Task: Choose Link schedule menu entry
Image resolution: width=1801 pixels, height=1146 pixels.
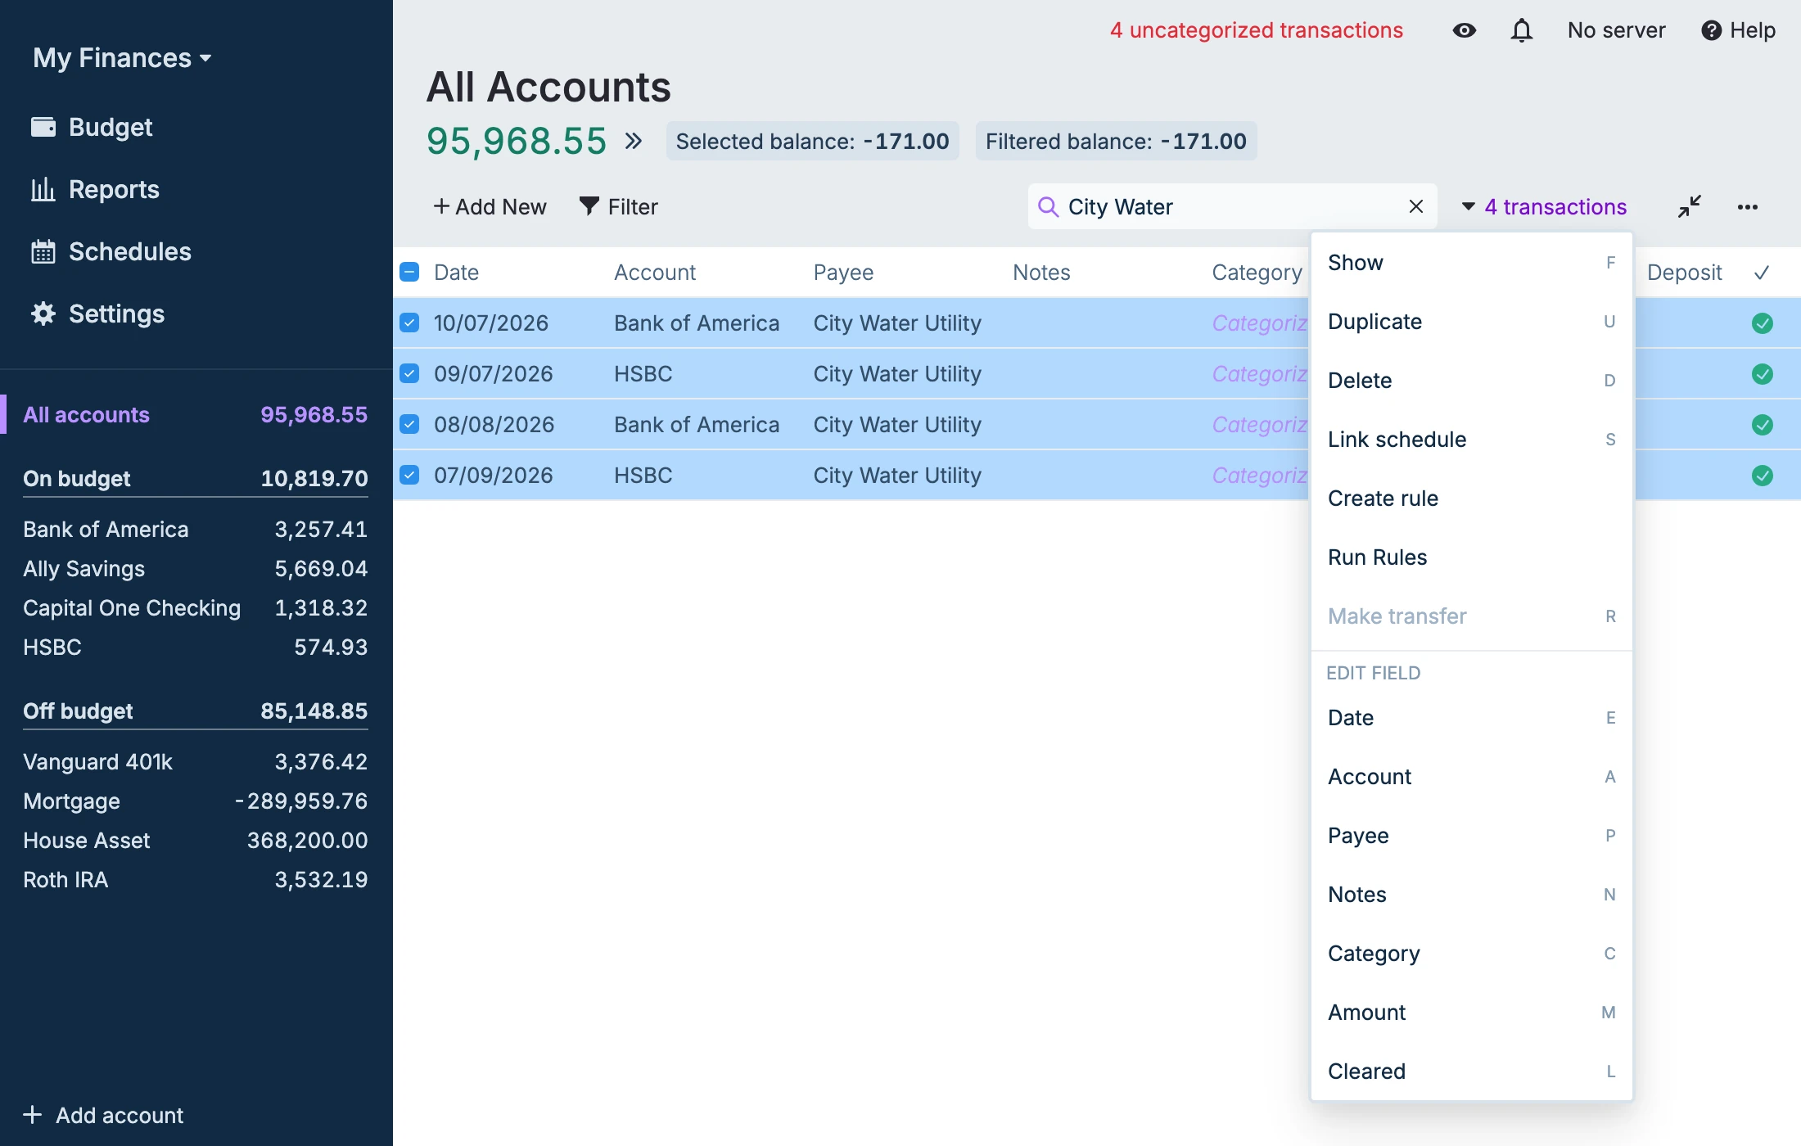Action: click(1471, 440)
